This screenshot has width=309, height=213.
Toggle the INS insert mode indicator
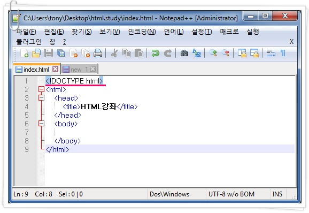click(x=277, y=194)
